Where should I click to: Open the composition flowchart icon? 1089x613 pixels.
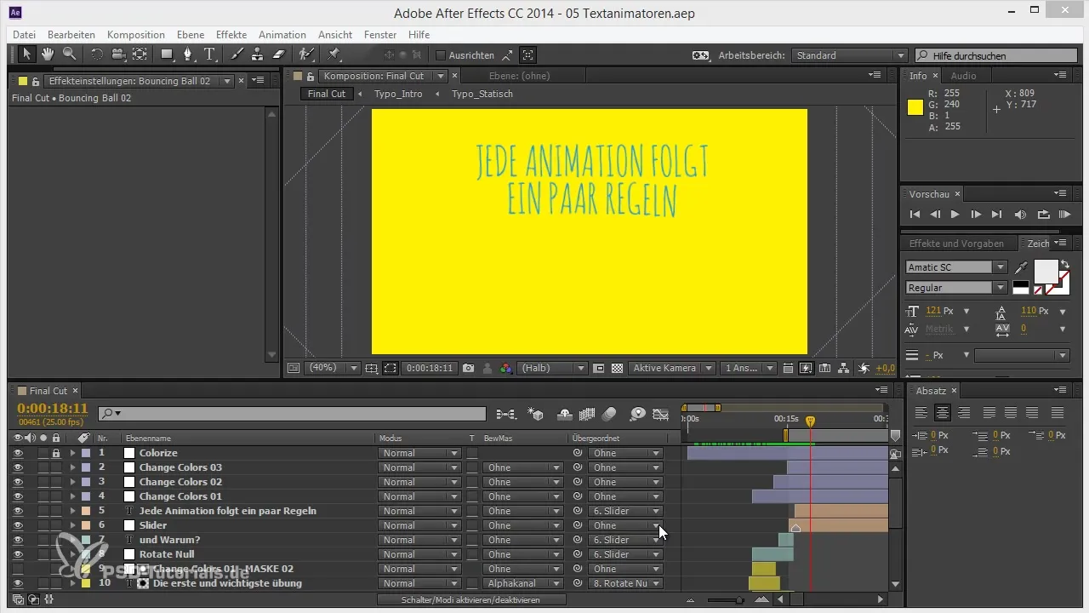[843, 369]
